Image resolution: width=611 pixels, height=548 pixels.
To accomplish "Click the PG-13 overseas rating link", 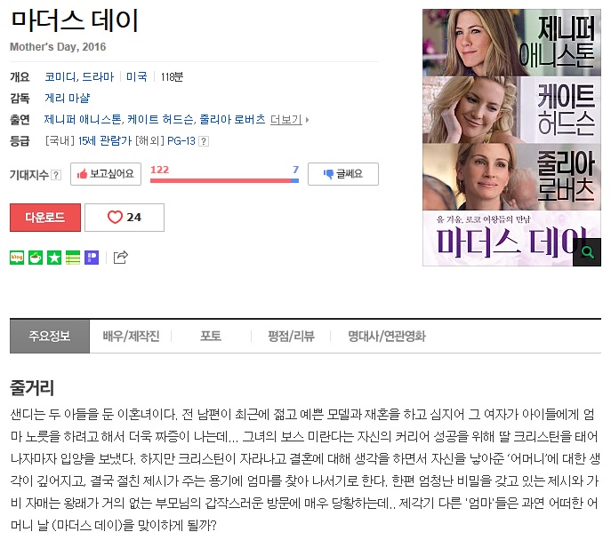I will click(x=181, y=141).
